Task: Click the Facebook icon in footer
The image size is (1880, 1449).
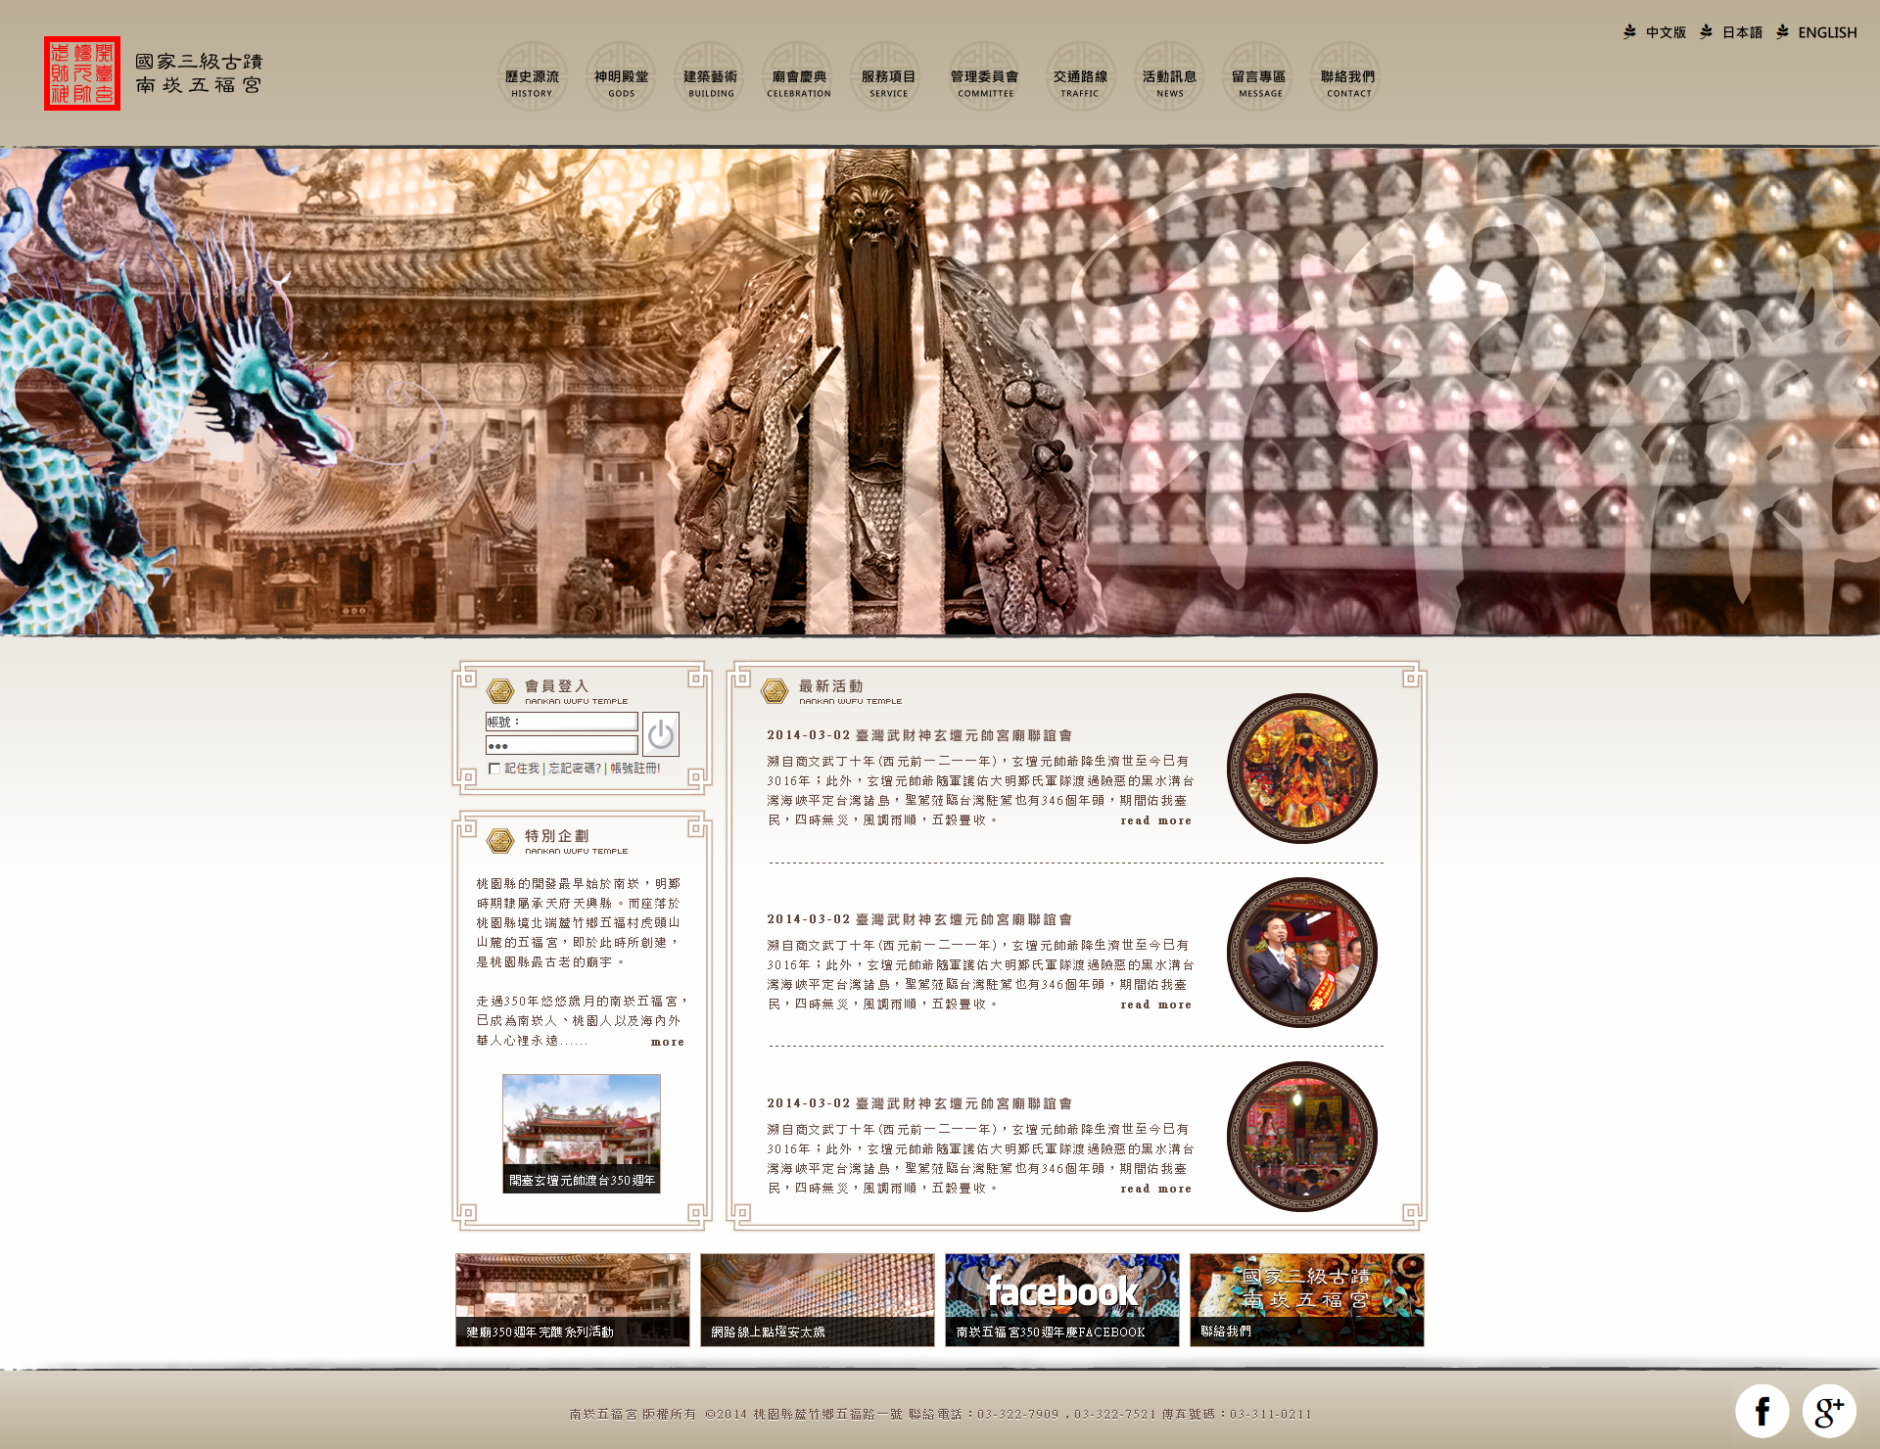Action: pyautogui.click(x=1762, y=1411)
